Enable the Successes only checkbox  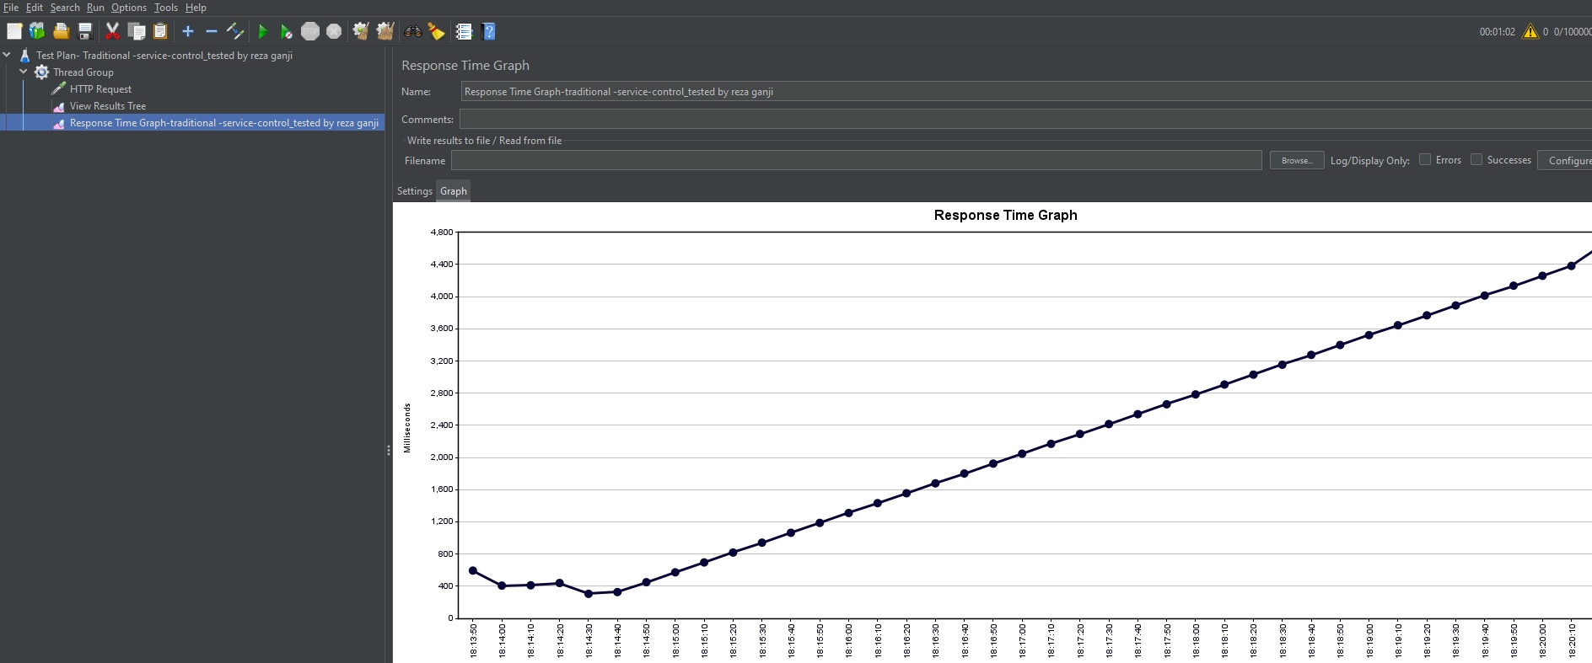point(1476,159)
